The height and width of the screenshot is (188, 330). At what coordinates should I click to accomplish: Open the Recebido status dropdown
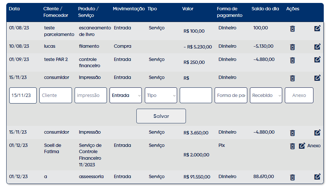pyautogui.click(x=266, y=95)
